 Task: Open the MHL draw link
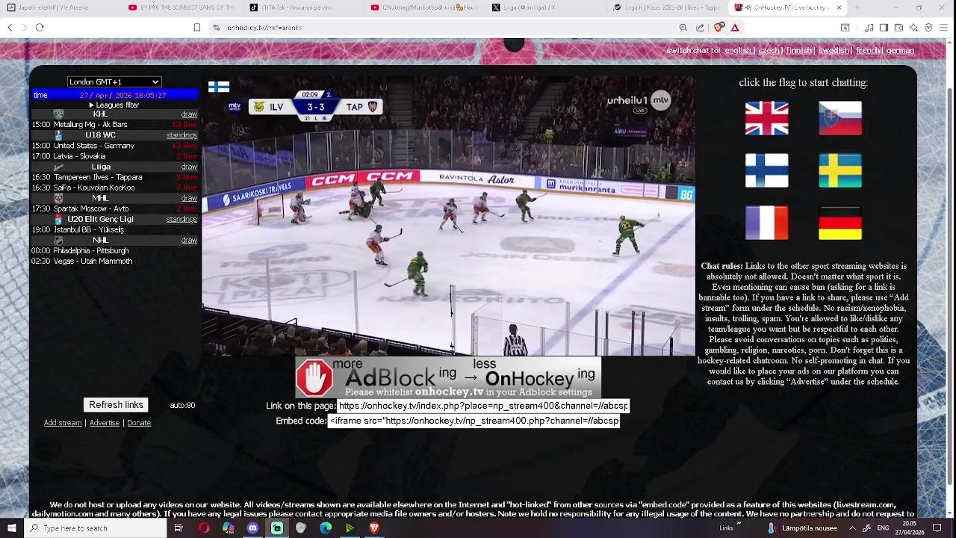tap(189, 198)
